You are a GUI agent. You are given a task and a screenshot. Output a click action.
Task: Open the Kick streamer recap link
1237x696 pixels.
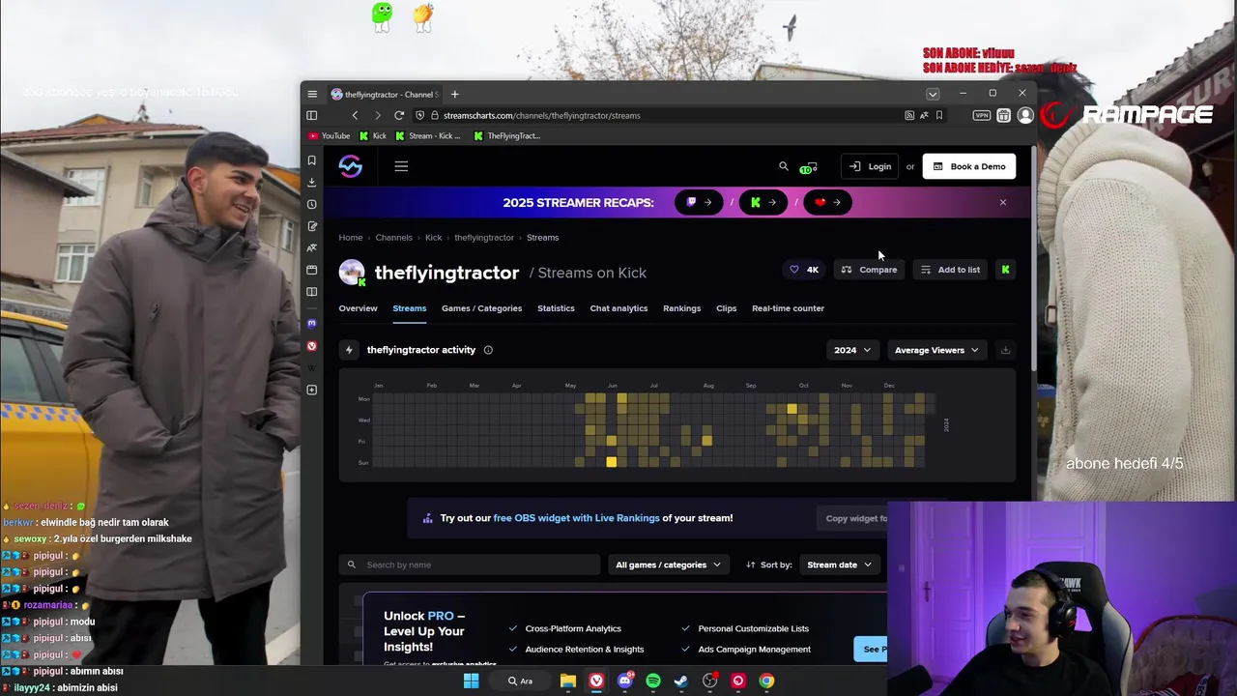point(763,202)
